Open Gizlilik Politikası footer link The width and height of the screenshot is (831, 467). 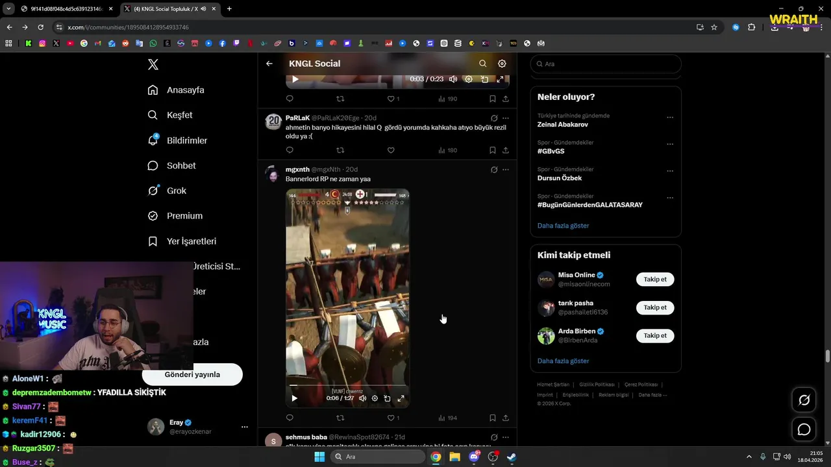[x=597, y=385]
